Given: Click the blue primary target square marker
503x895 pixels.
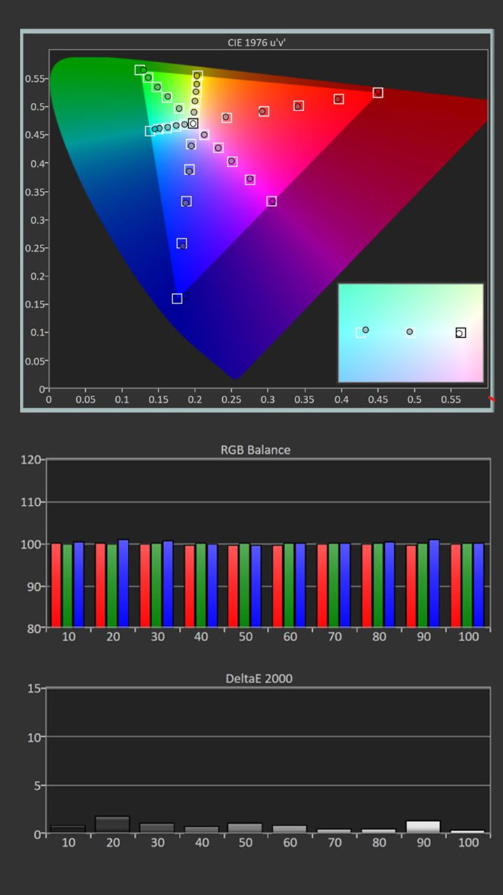Looking at the screenshot, I should point(177,299).
